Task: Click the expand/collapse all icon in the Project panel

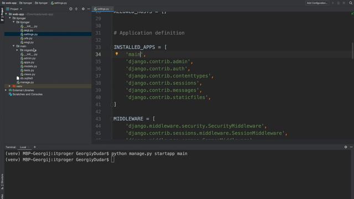Action: click(x=76, y=9)
